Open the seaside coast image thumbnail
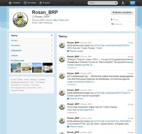The height and width of the screenshot is (134, 142). [x=16, y=68]
